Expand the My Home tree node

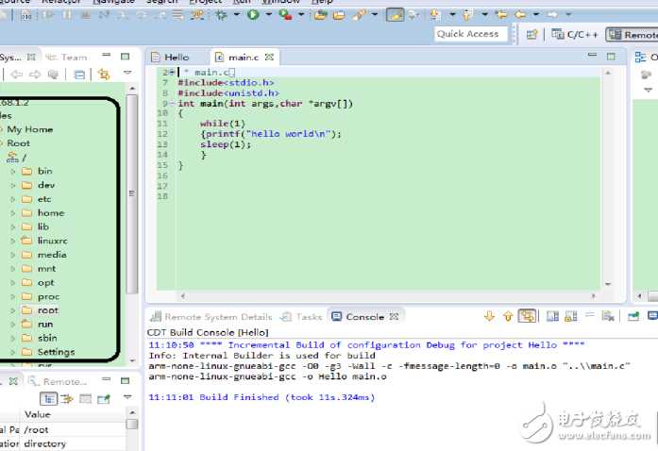[3, 129]
